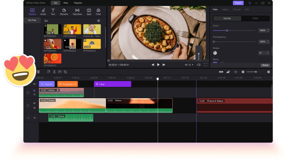Screen dimensions: 293x164
Task: Open the Set menu
Action: pos(55,3)
